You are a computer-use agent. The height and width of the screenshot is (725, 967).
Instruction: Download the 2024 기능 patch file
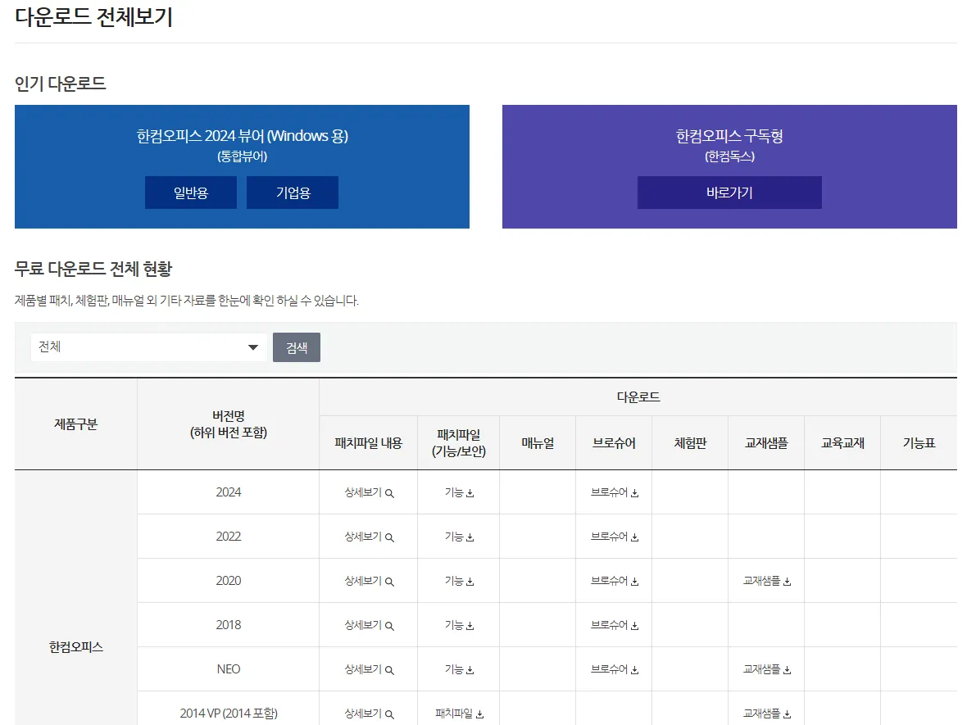[x=458, y=492]
